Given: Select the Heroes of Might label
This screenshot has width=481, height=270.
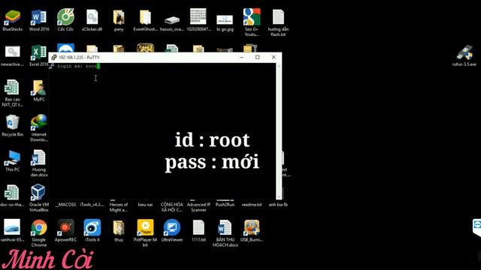Looking at the screenshot, I should click(119, 207).
